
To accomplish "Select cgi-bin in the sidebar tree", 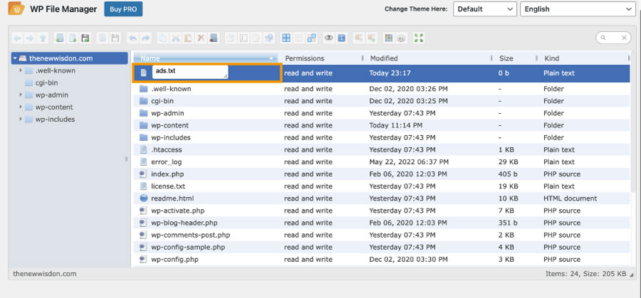I will (46, 83).
